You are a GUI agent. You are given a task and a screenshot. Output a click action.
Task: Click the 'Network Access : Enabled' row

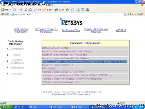85,48
